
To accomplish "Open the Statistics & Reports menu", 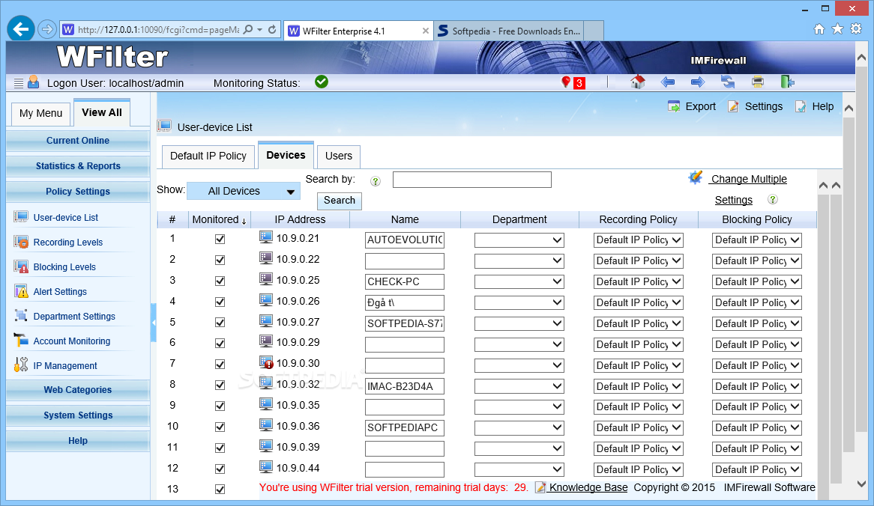I will [78, 166].
